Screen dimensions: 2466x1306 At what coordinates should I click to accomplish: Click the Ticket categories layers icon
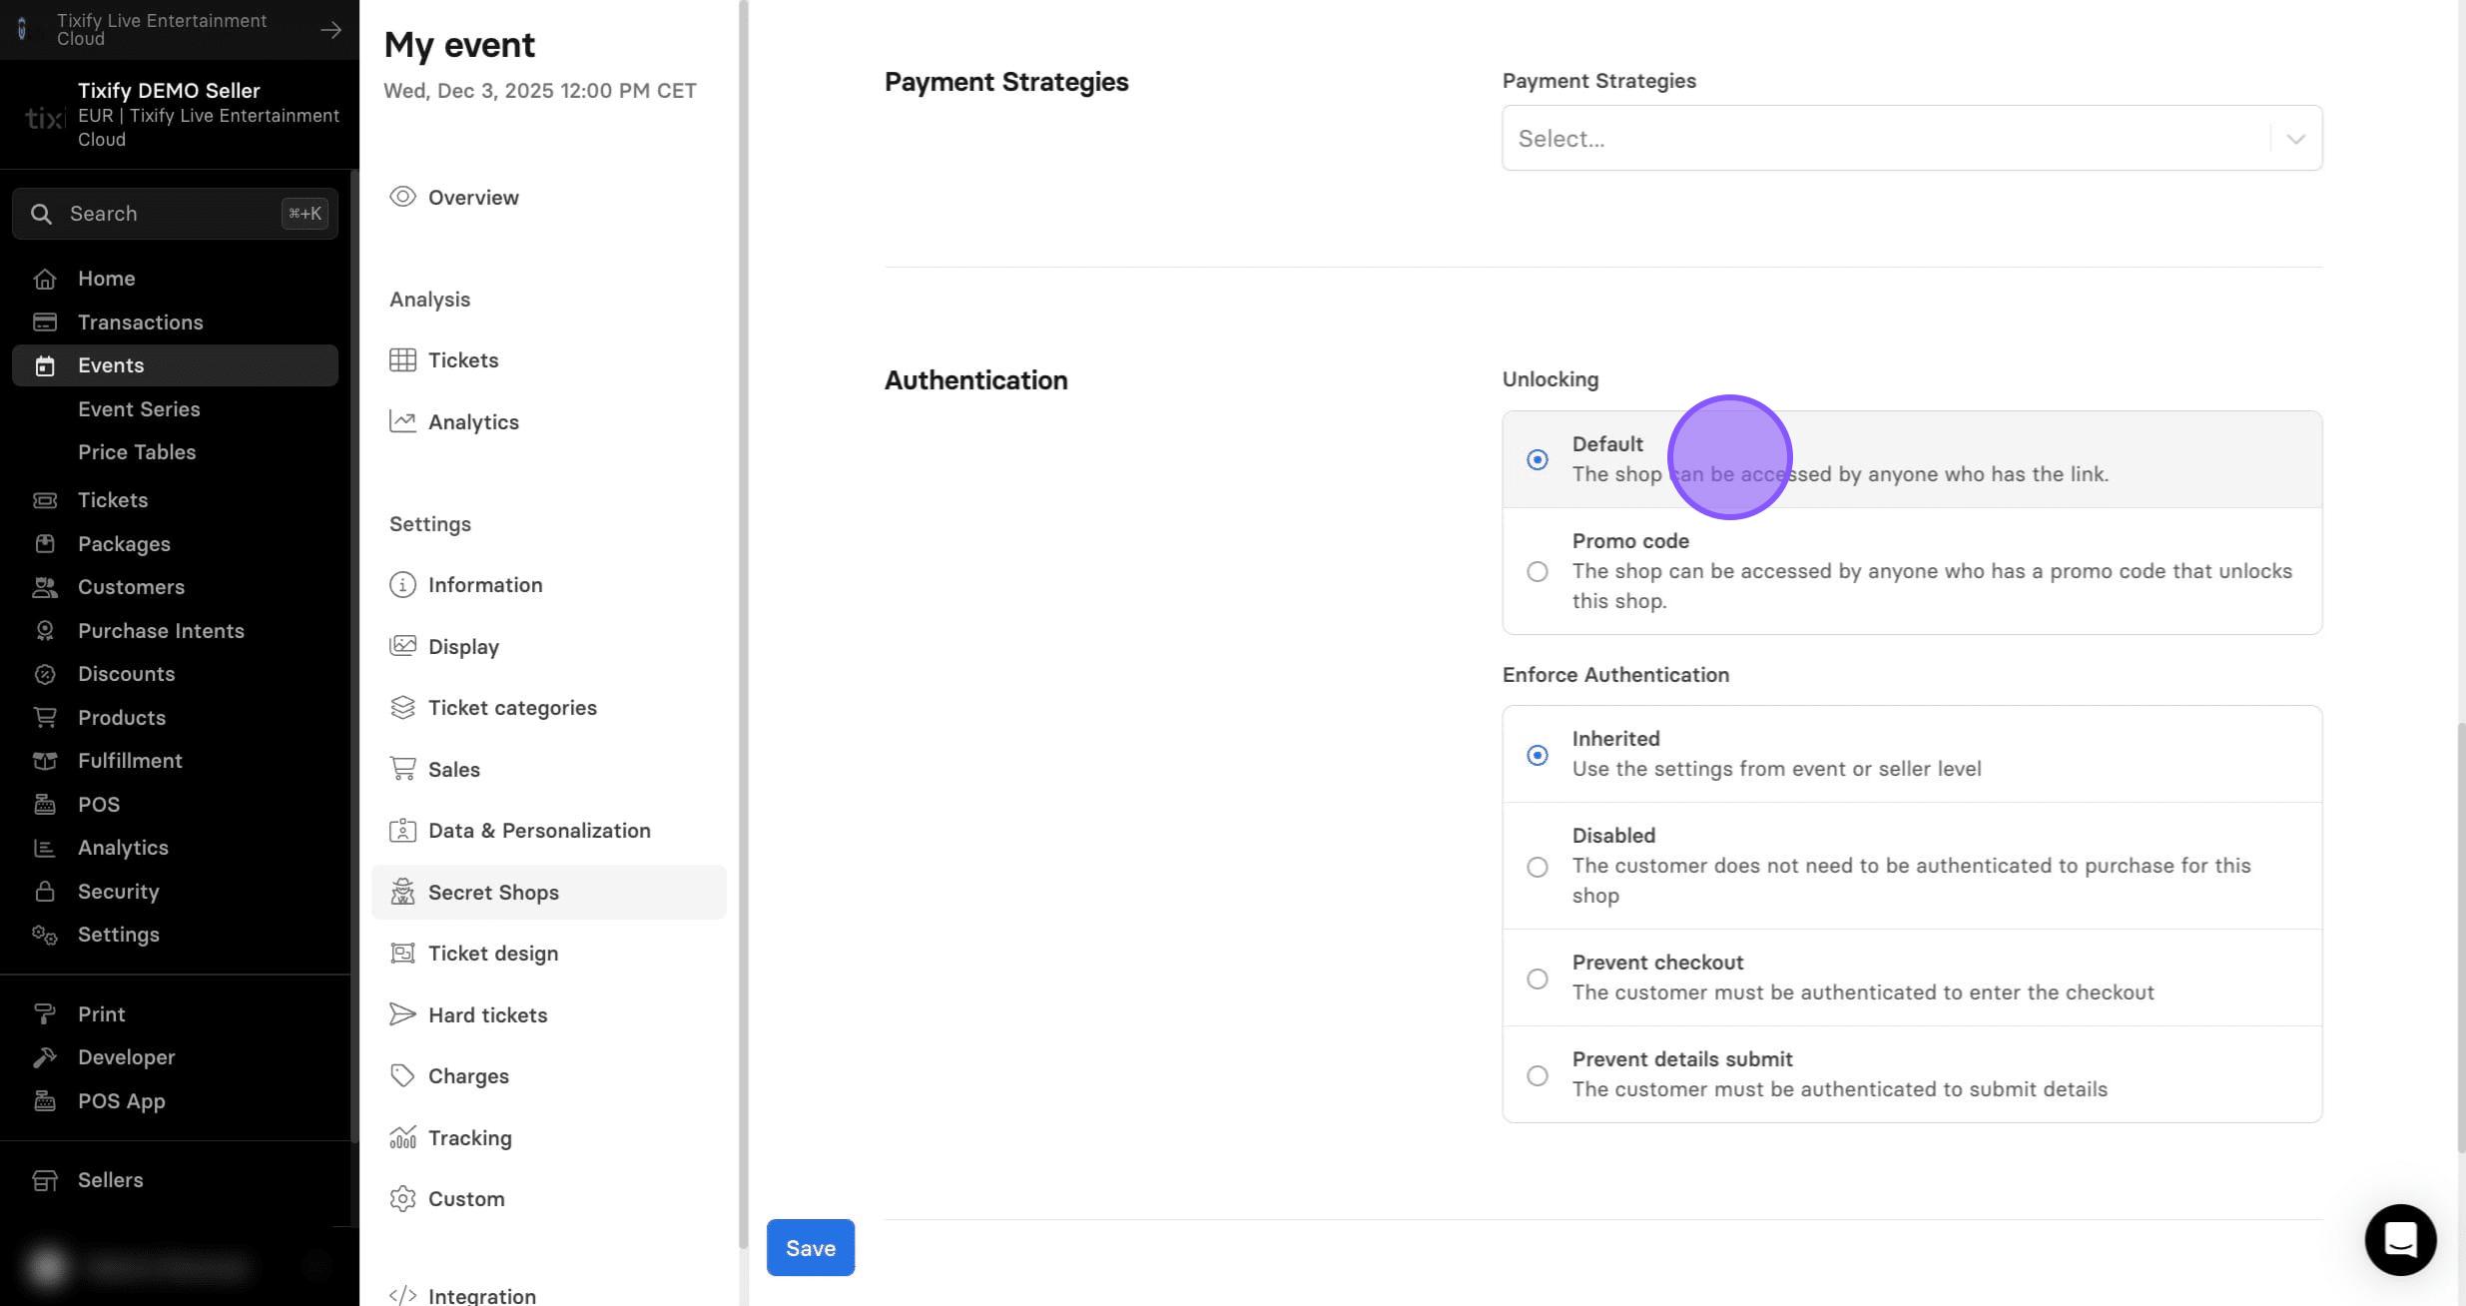tap(402, 708)
